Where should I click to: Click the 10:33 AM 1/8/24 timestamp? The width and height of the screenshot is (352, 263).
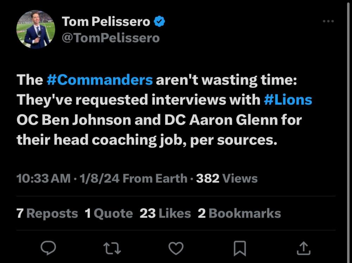(x=68, y=178)
